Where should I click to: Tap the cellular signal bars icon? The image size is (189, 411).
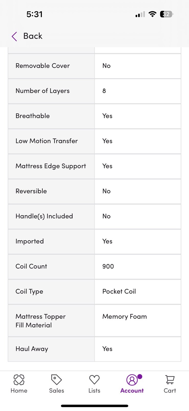click(x=140, y=14)
